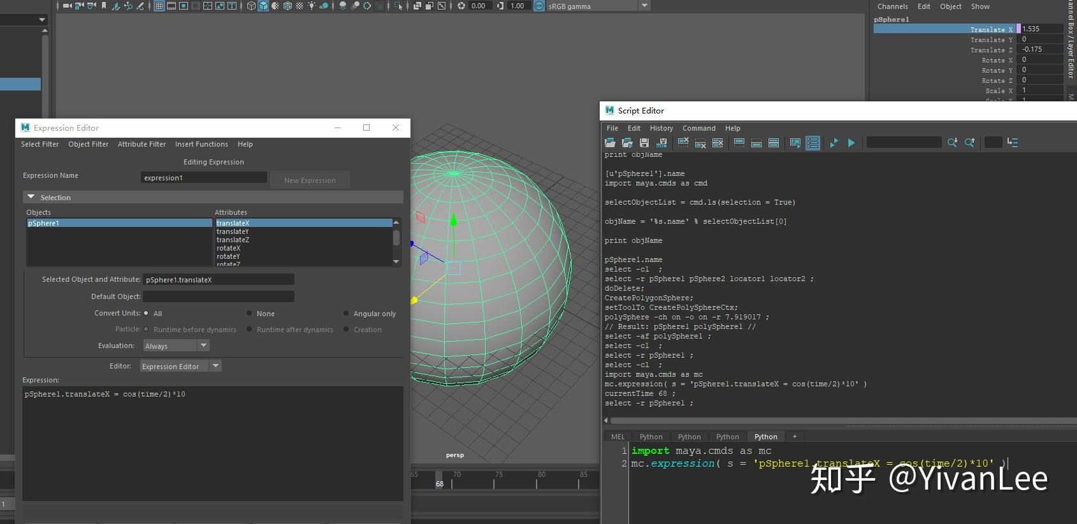Click the source script icon in Script Editor
Image resolution: width=1077 pixels, height=524 pixels.
click(x=627, y=143)
